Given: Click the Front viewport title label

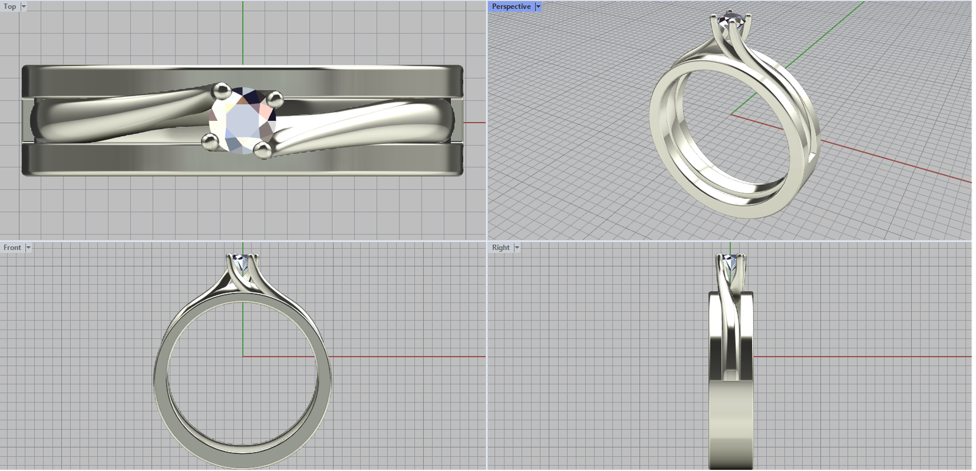Looking at the screenshot, I should click(x=12, y=248).
